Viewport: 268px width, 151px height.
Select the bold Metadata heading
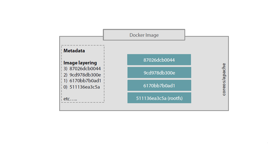[x=74, y=51]
